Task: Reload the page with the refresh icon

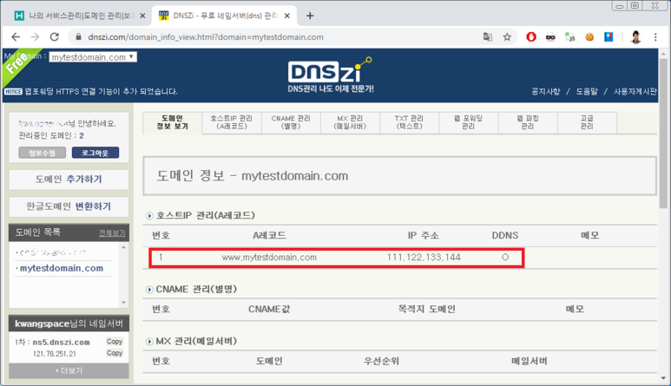Action: (x=55, y=37)
